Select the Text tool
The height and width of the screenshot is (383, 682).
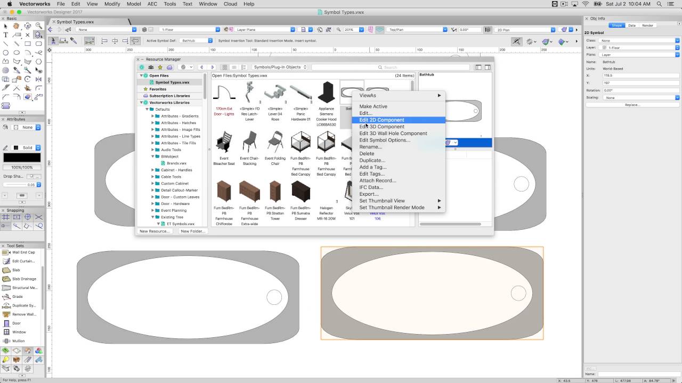[x=5, y=35]
